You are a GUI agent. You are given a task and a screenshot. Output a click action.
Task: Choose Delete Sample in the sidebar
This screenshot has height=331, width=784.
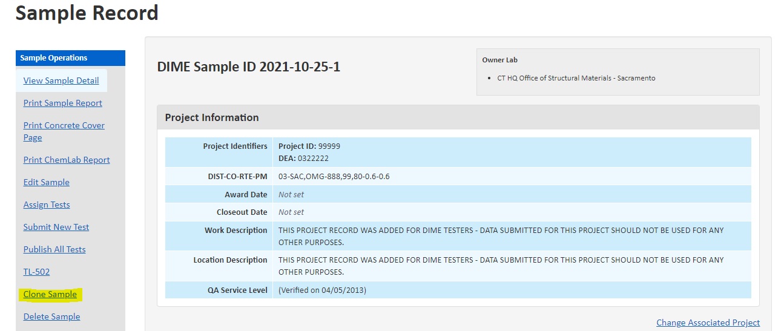51,316
